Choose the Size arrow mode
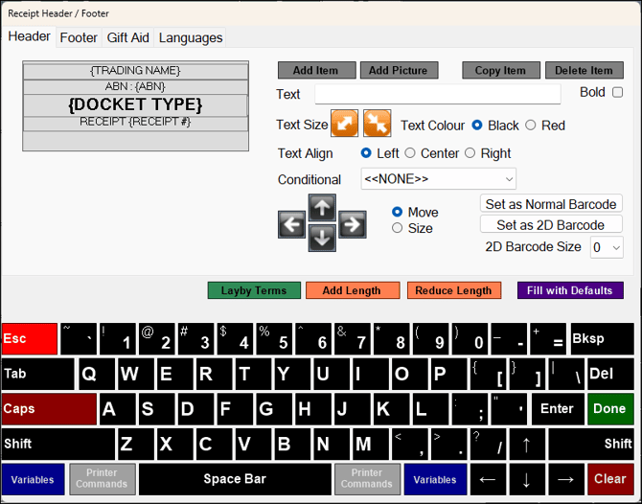 pos(397,228)
